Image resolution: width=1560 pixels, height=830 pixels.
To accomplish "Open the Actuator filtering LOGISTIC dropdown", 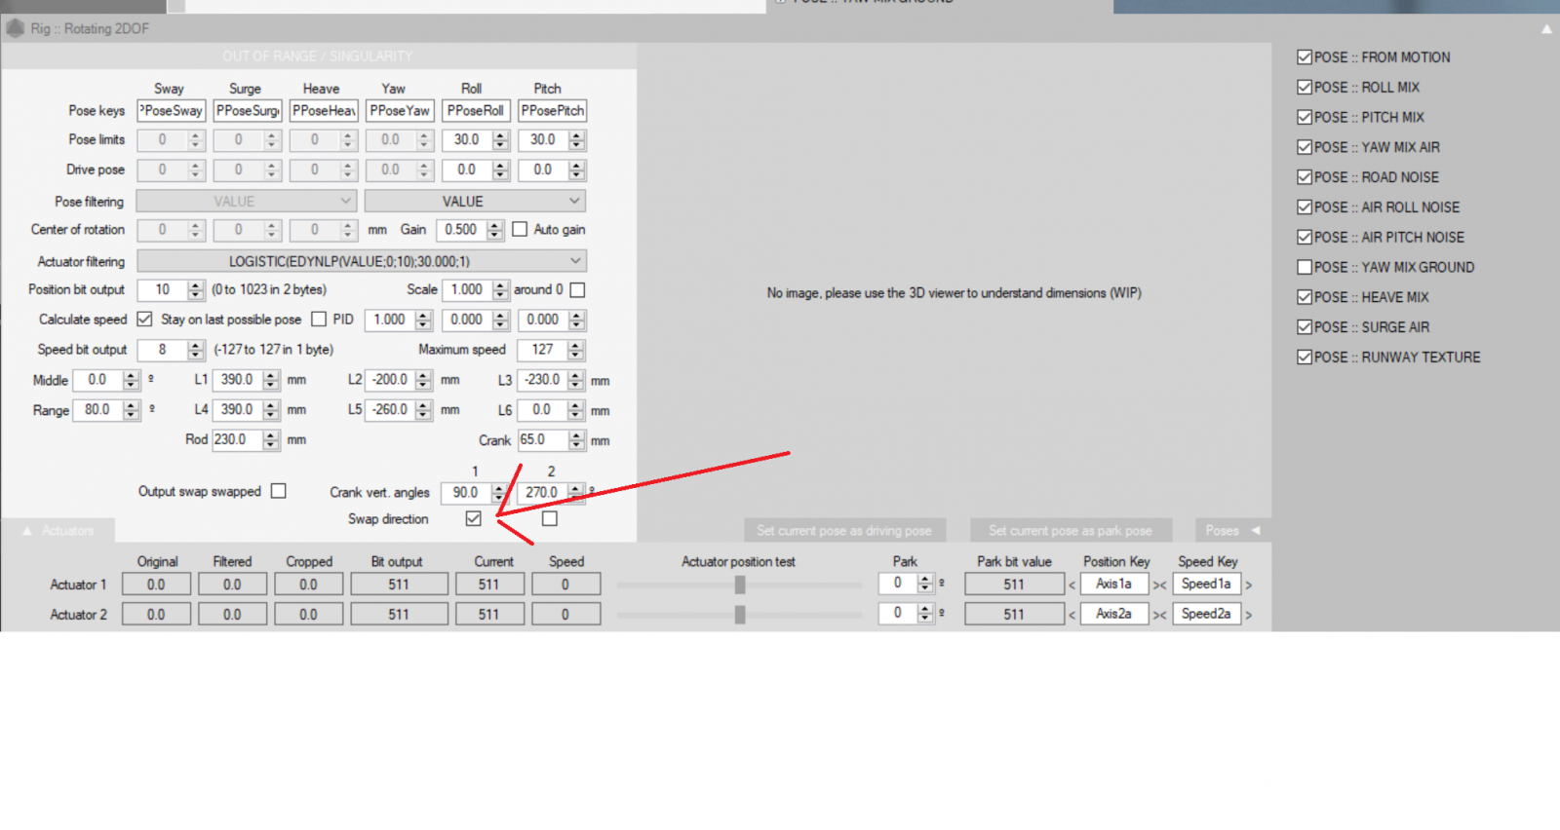I will [x=362, y=261].
